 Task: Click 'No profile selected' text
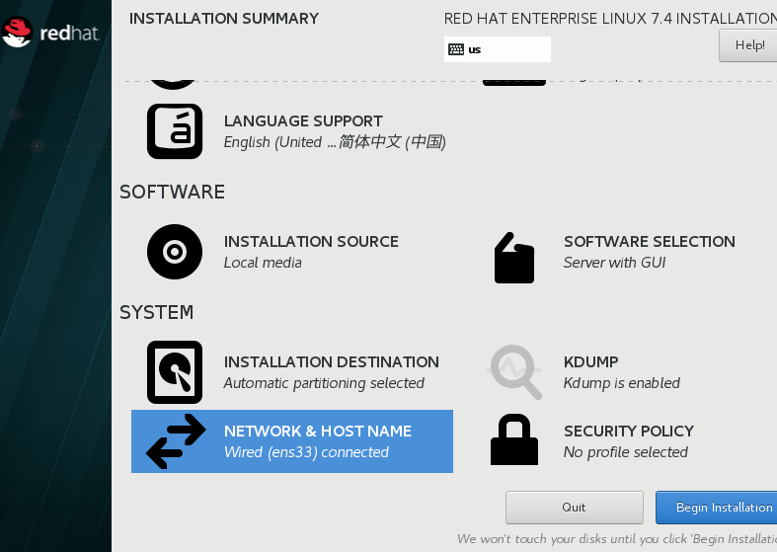click(x=625, y=452)
